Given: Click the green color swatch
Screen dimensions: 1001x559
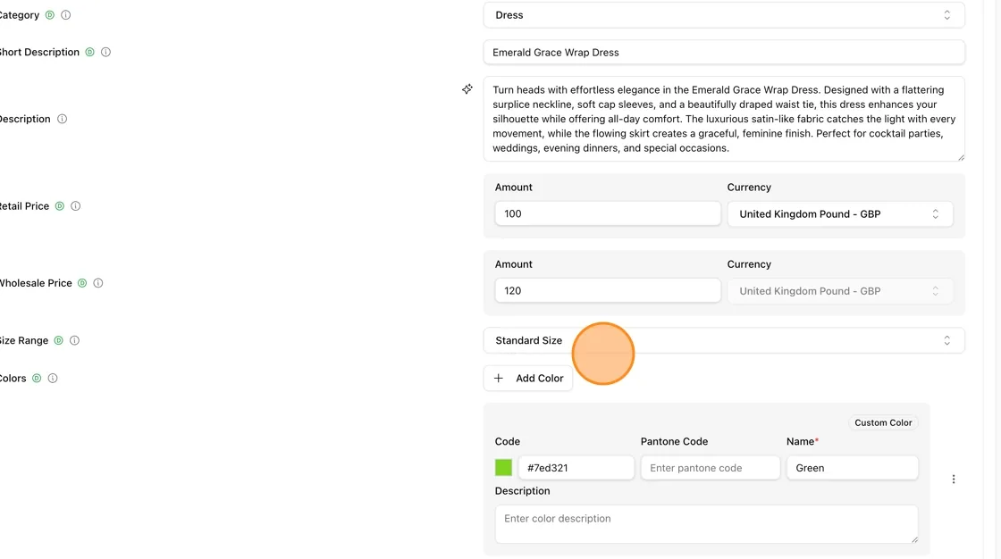Looking at the screenshot, I should pyautogui.click(x=504, y=468).
